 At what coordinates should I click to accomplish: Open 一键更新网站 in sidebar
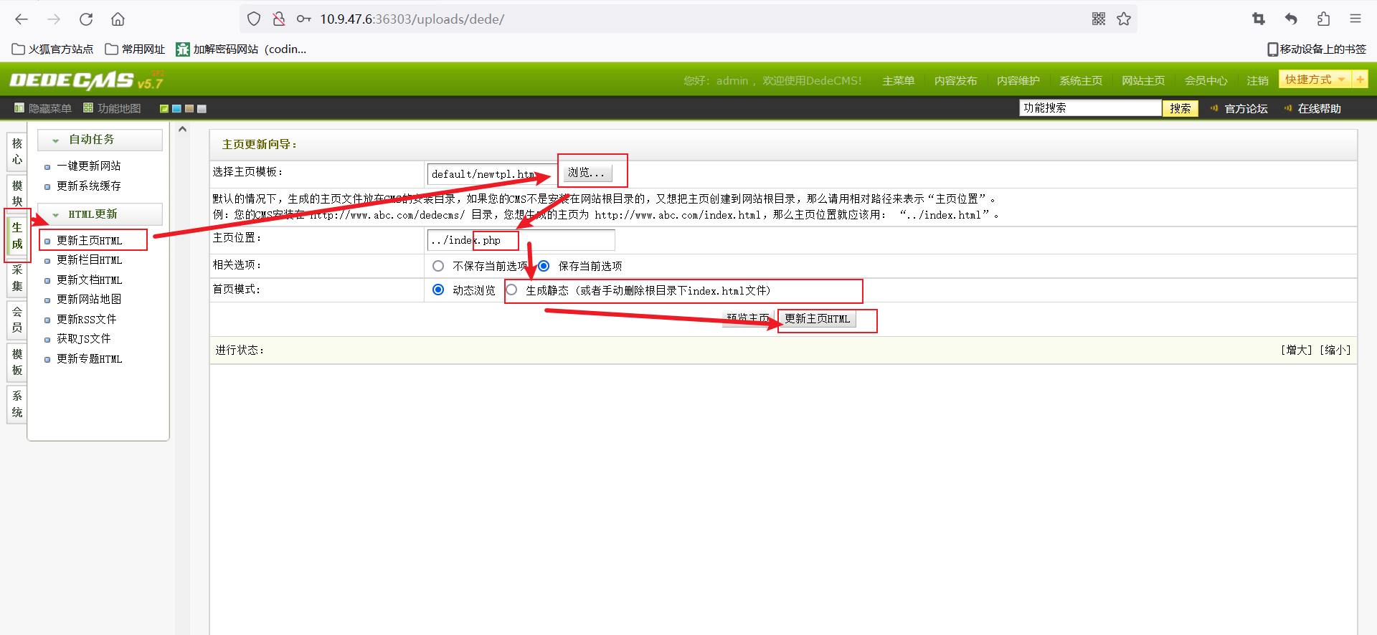(x=89, y=166)
